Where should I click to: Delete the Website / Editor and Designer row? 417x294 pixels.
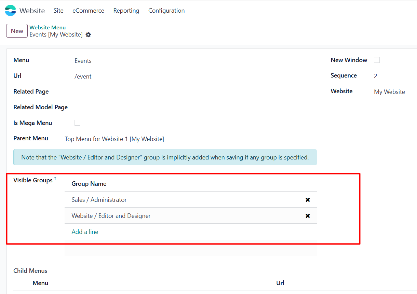(308, 216)
